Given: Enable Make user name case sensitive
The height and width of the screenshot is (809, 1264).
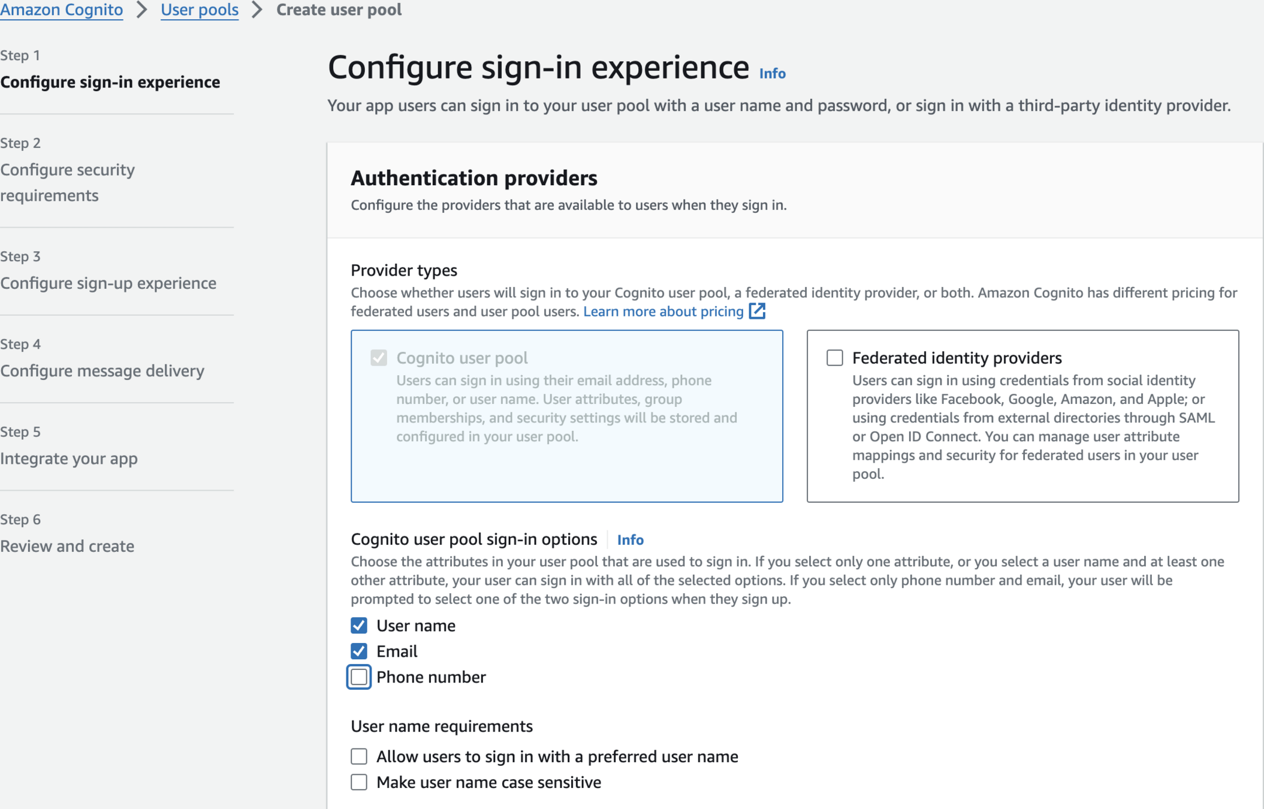Looking at the screenshot, I should (359, 782).
